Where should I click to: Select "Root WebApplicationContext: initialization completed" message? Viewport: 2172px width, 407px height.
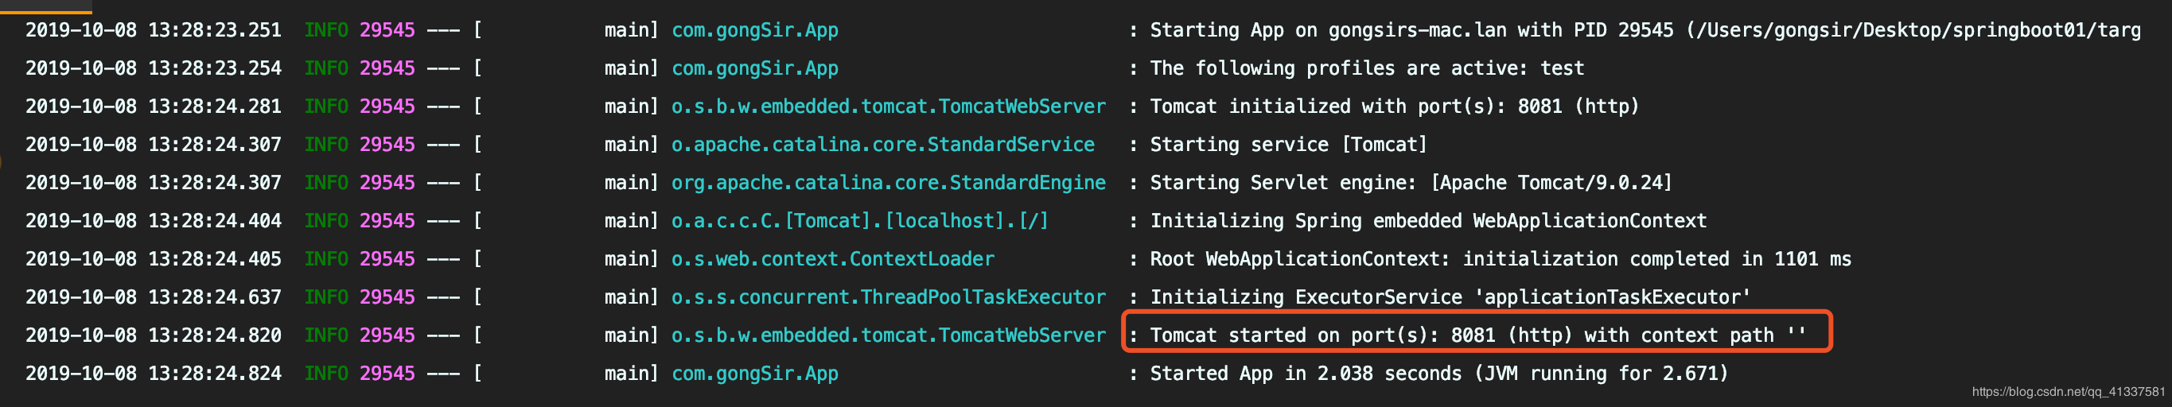[x=1500, y=258]
